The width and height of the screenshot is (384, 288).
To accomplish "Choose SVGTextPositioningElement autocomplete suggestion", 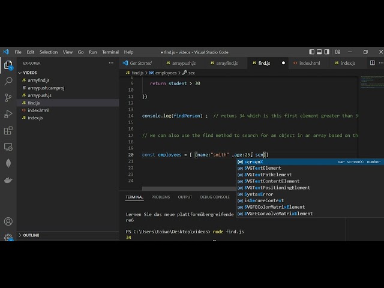I will click(310, 188).
